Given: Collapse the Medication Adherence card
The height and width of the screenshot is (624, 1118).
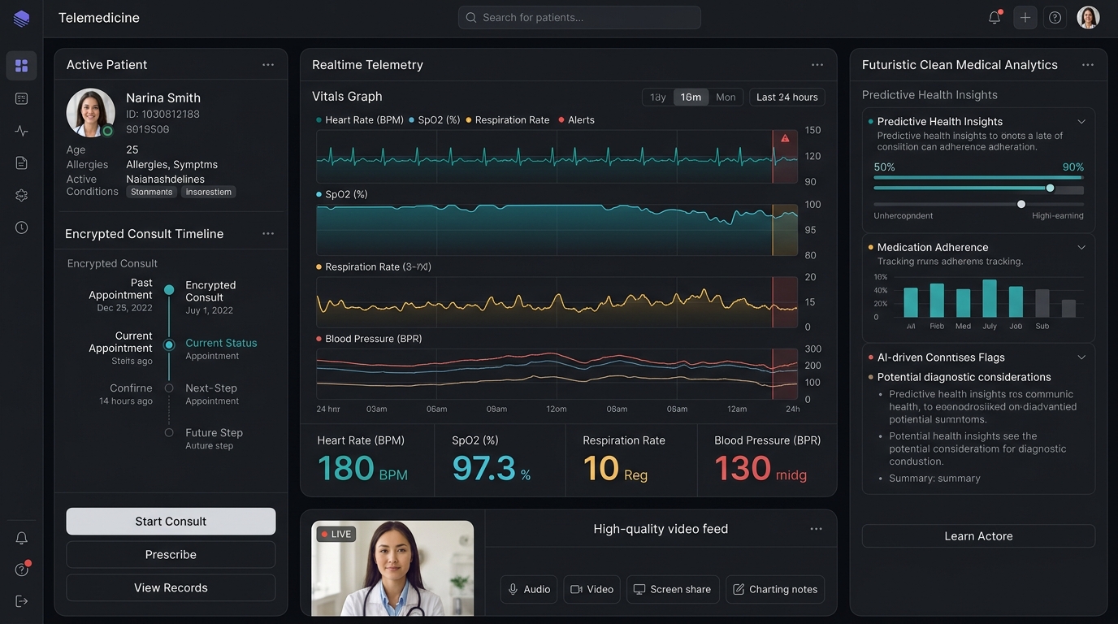Looking at the screenshot, I should pos(1081,247).
